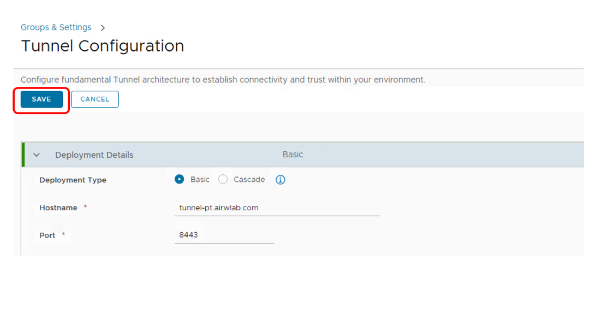The image size is (601, 324).
Task: Open the Groups & Settings breadcrumb link
Action: pyautogui.click(x=56, y=27)
